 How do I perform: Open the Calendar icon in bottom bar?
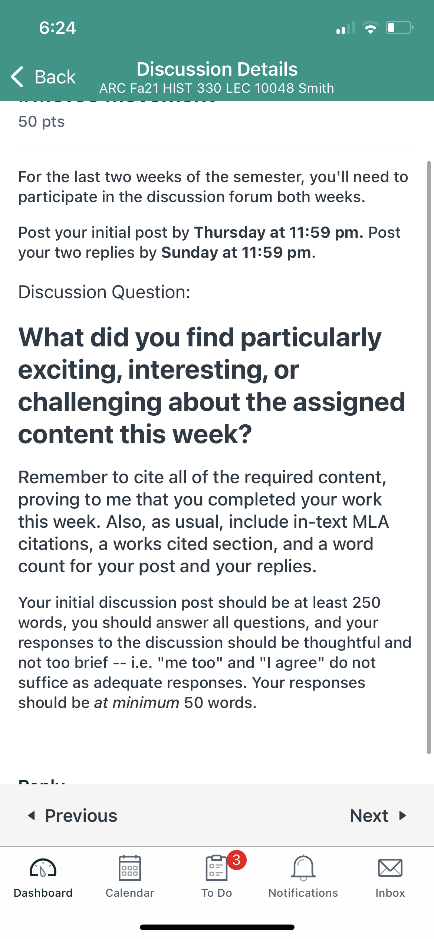[130, 868]
